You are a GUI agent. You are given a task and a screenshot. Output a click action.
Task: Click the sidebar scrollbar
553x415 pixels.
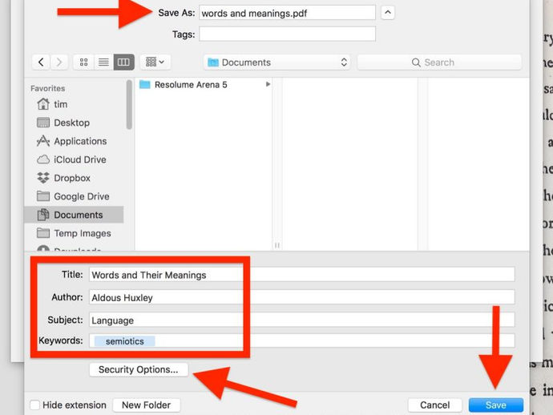click(129, 105)
